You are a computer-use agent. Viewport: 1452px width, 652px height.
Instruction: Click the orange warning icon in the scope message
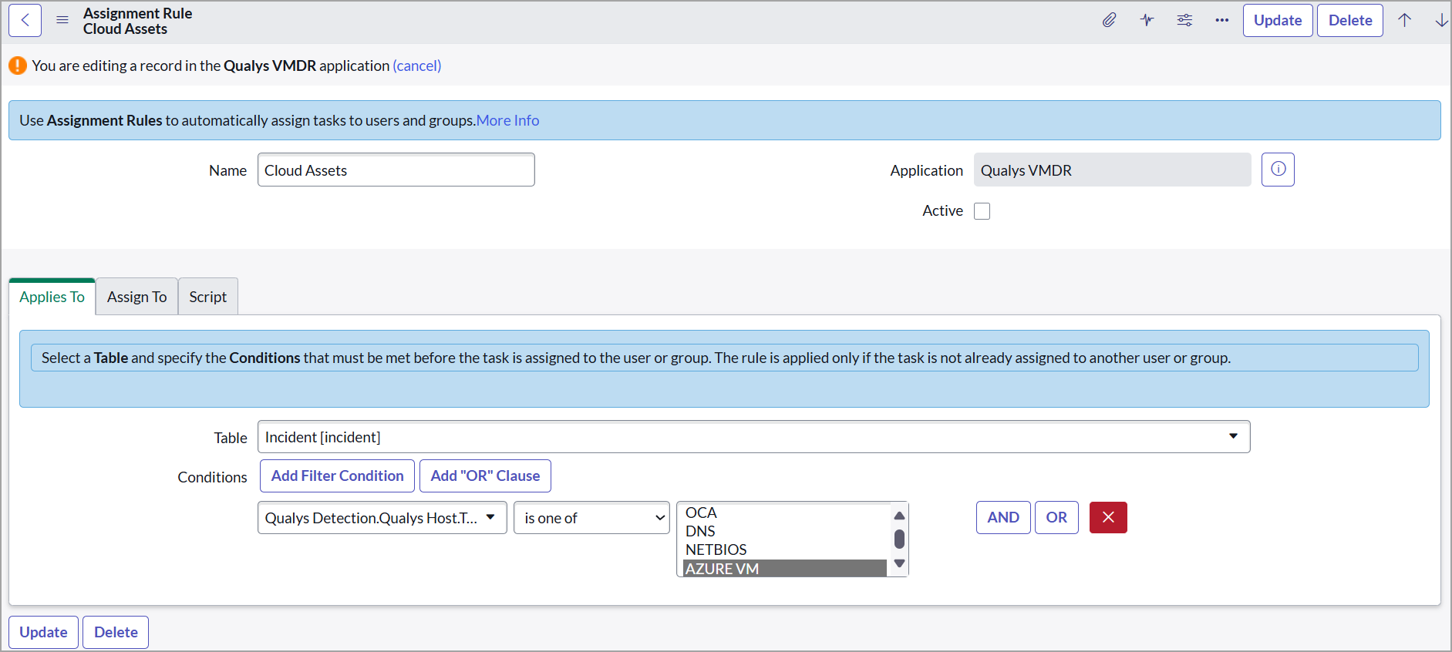18,66
